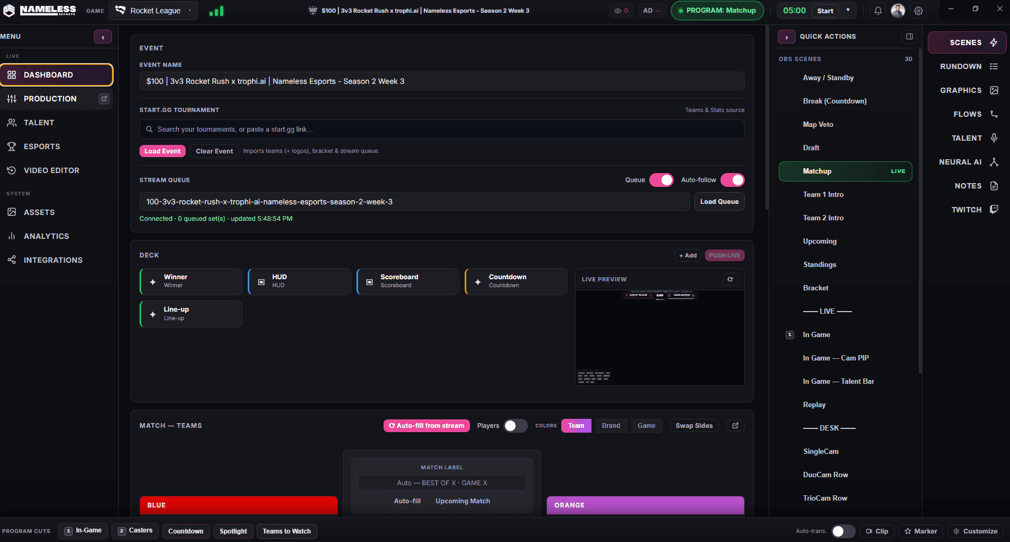Select Brand colors option

click(x=611, y=426)
